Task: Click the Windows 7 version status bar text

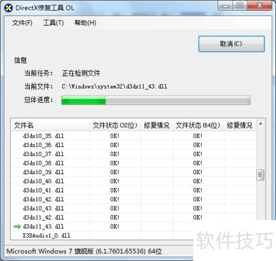Action: (84, 251)
